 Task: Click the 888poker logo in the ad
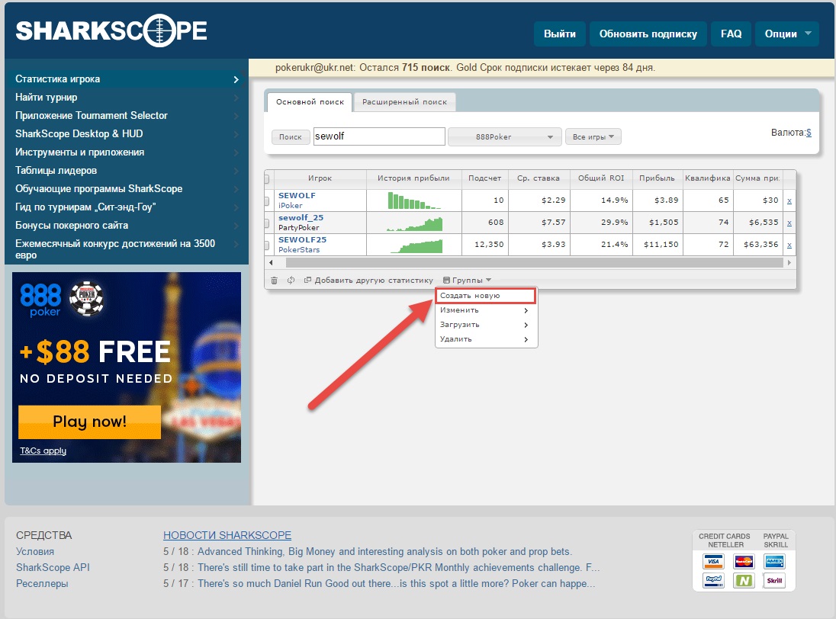point(40,300)
